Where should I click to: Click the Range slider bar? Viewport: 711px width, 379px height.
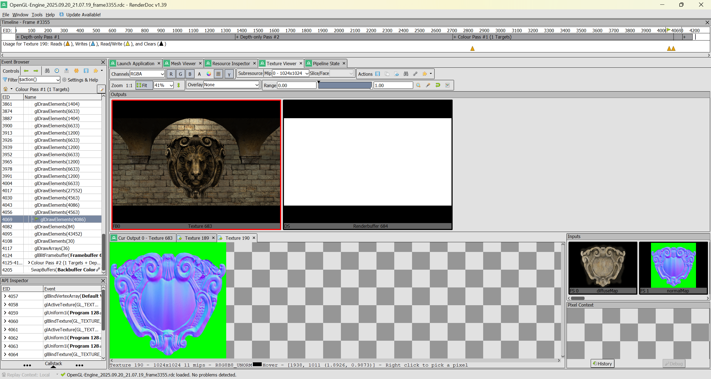[x=345, y=85]
